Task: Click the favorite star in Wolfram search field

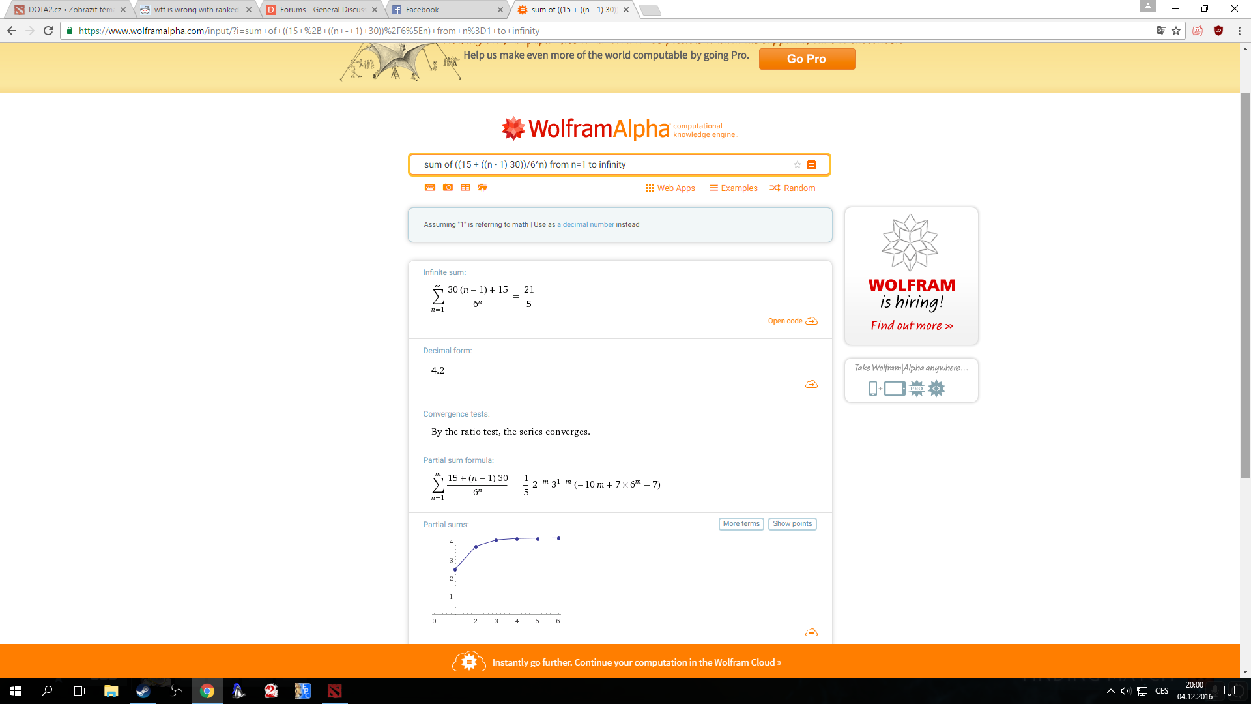Action: coord(797,165)
